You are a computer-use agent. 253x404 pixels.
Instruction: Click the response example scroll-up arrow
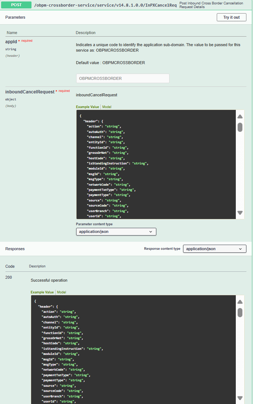pyautogui.click(x=240, y=302)
